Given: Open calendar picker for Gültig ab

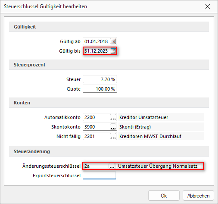Looking at the screenshot, I should 113,41.
